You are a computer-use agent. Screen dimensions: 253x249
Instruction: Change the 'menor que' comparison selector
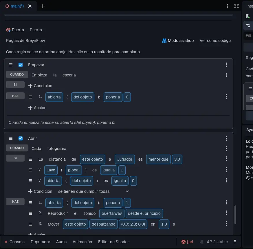(158, 159)
